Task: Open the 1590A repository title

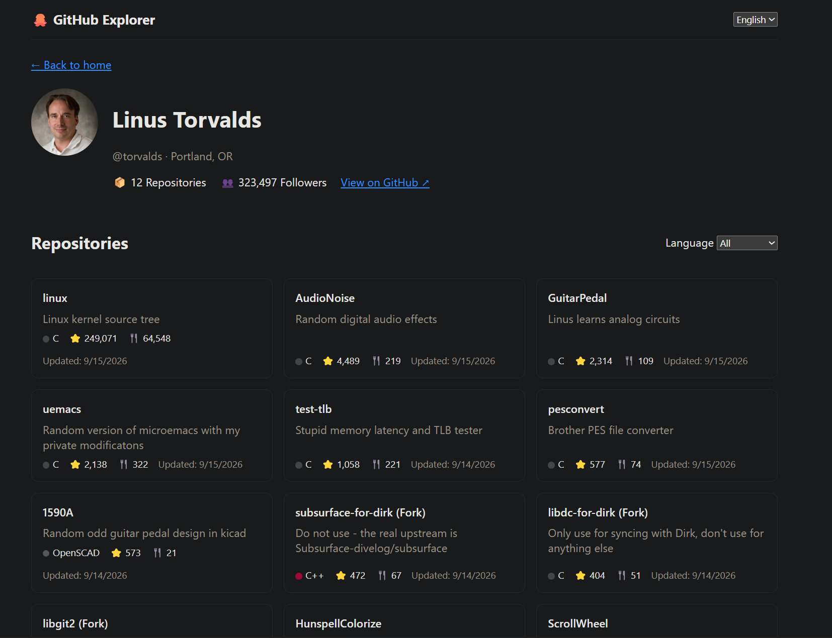Action: (x=58, y=513)
